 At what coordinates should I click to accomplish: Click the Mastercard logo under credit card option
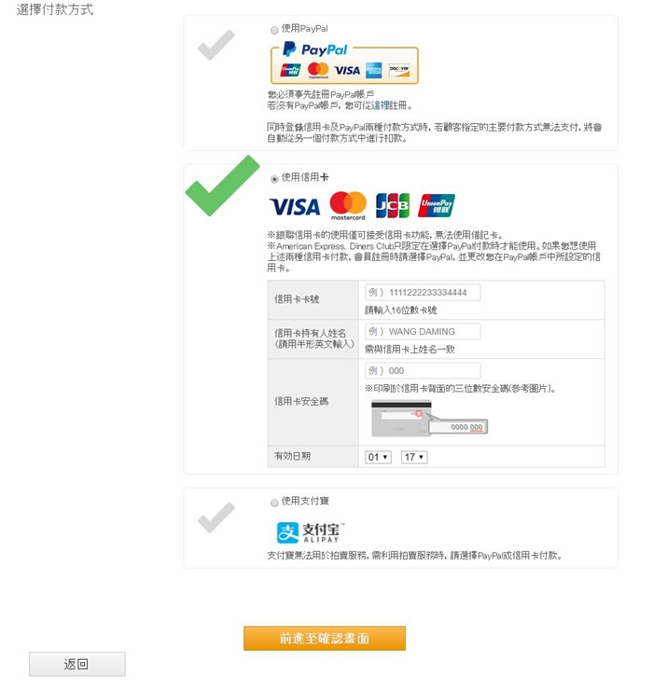coord(348,206)
